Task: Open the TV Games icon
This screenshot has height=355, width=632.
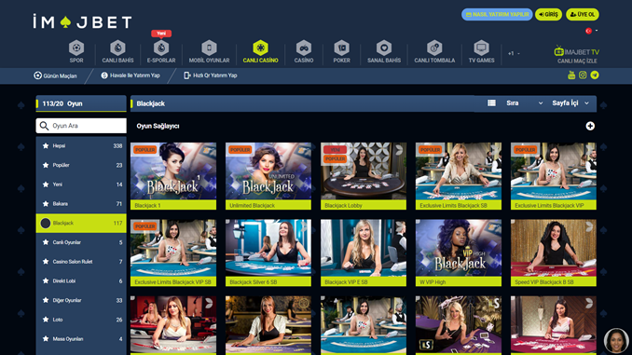Action: [x=481, y=48]
